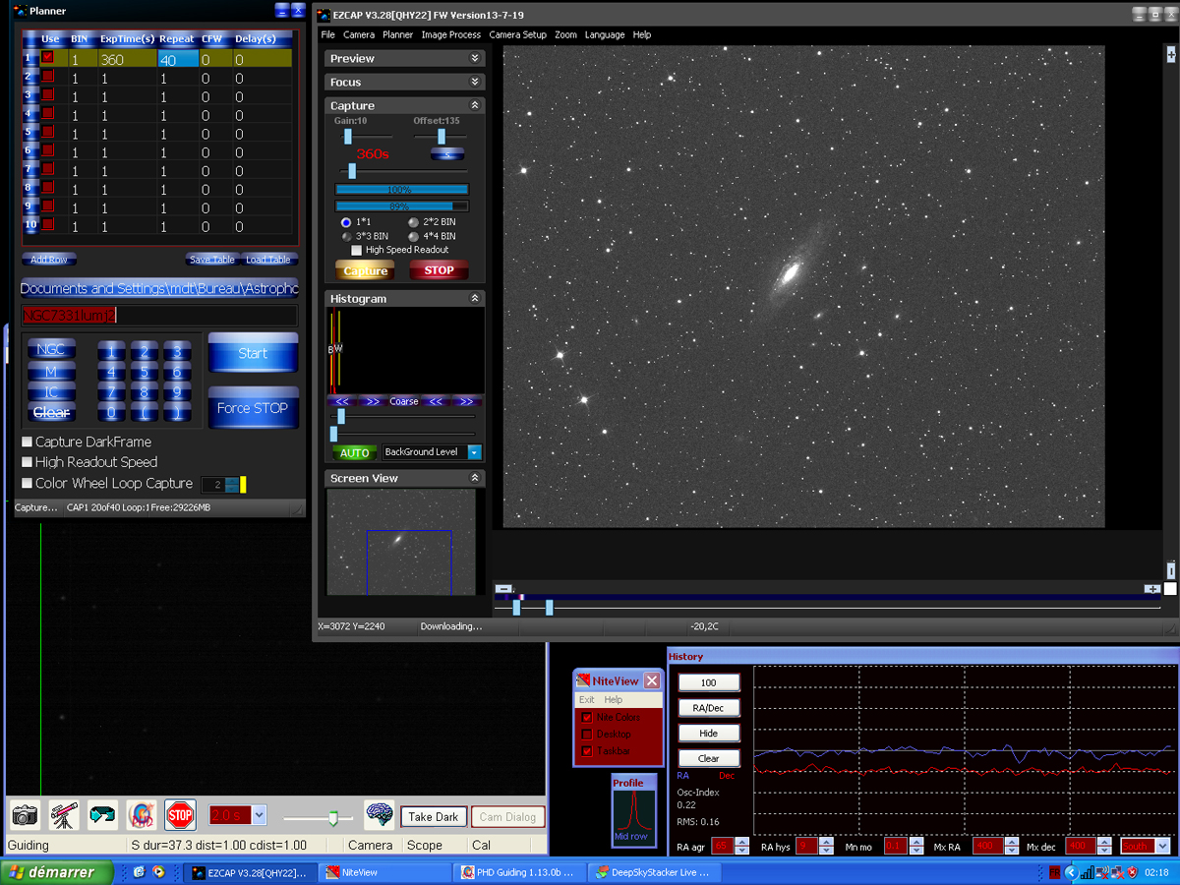Click the Take Dark button
The height and width of the screenshot is (885, 1180).
[x=434, y=816]
